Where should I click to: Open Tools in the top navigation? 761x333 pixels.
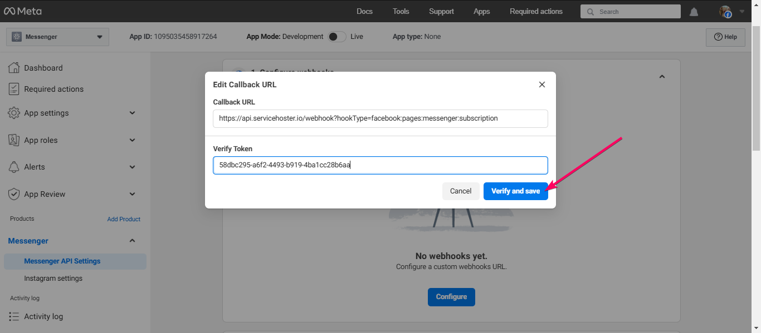401,11
